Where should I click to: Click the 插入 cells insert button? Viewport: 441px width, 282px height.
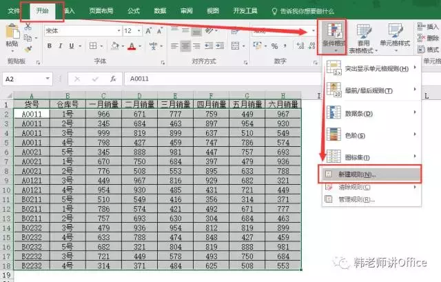(x=428, y=27)
